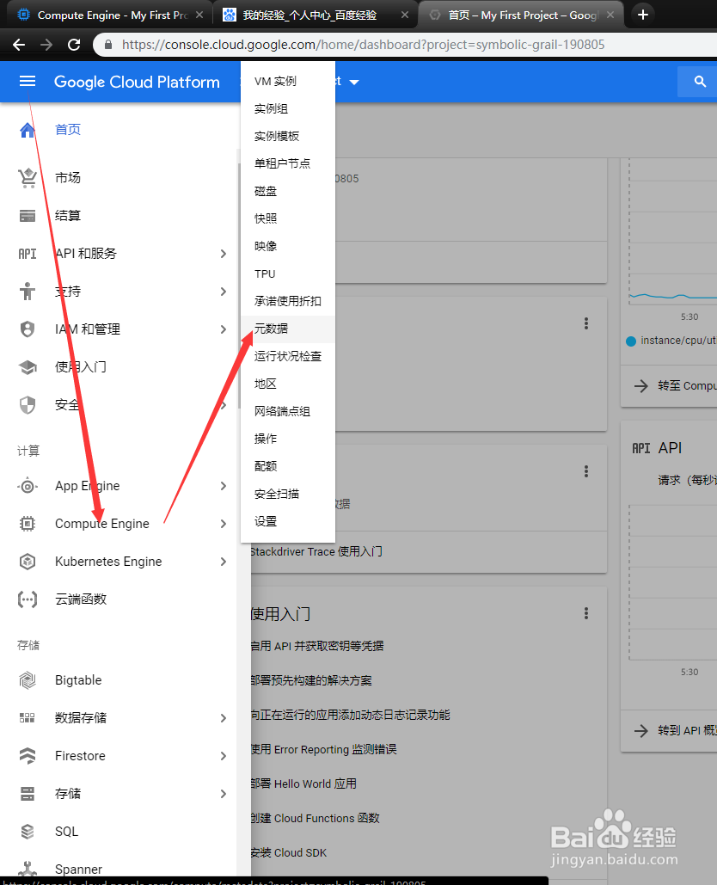The height and width of the screenshot is (885, 717).
Task: Click the Marketplace cart icon
Action: (27, 178)
